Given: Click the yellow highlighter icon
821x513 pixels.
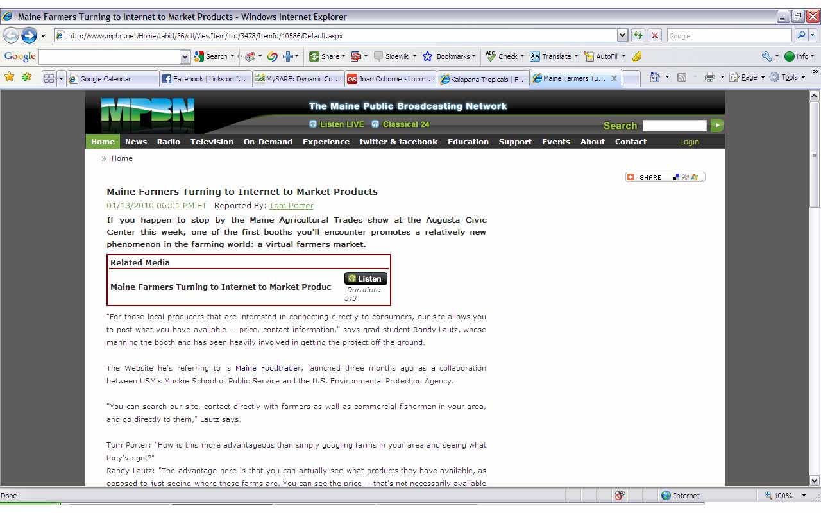Looking at the screenshot, I should (636, 56).
